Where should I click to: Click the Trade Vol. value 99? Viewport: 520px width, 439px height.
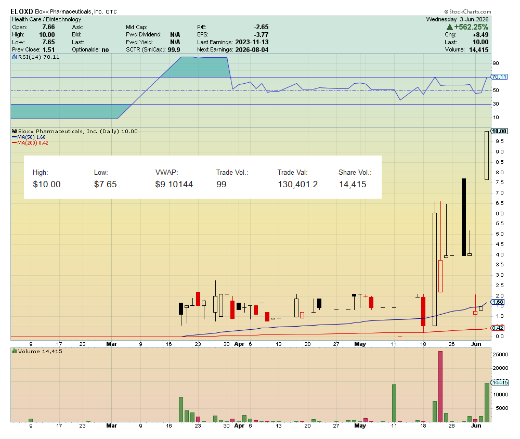point(221,185)
